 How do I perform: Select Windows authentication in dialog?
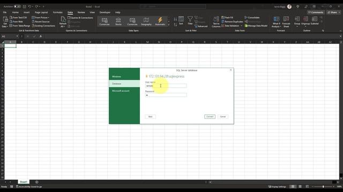[x=124, y=77]
